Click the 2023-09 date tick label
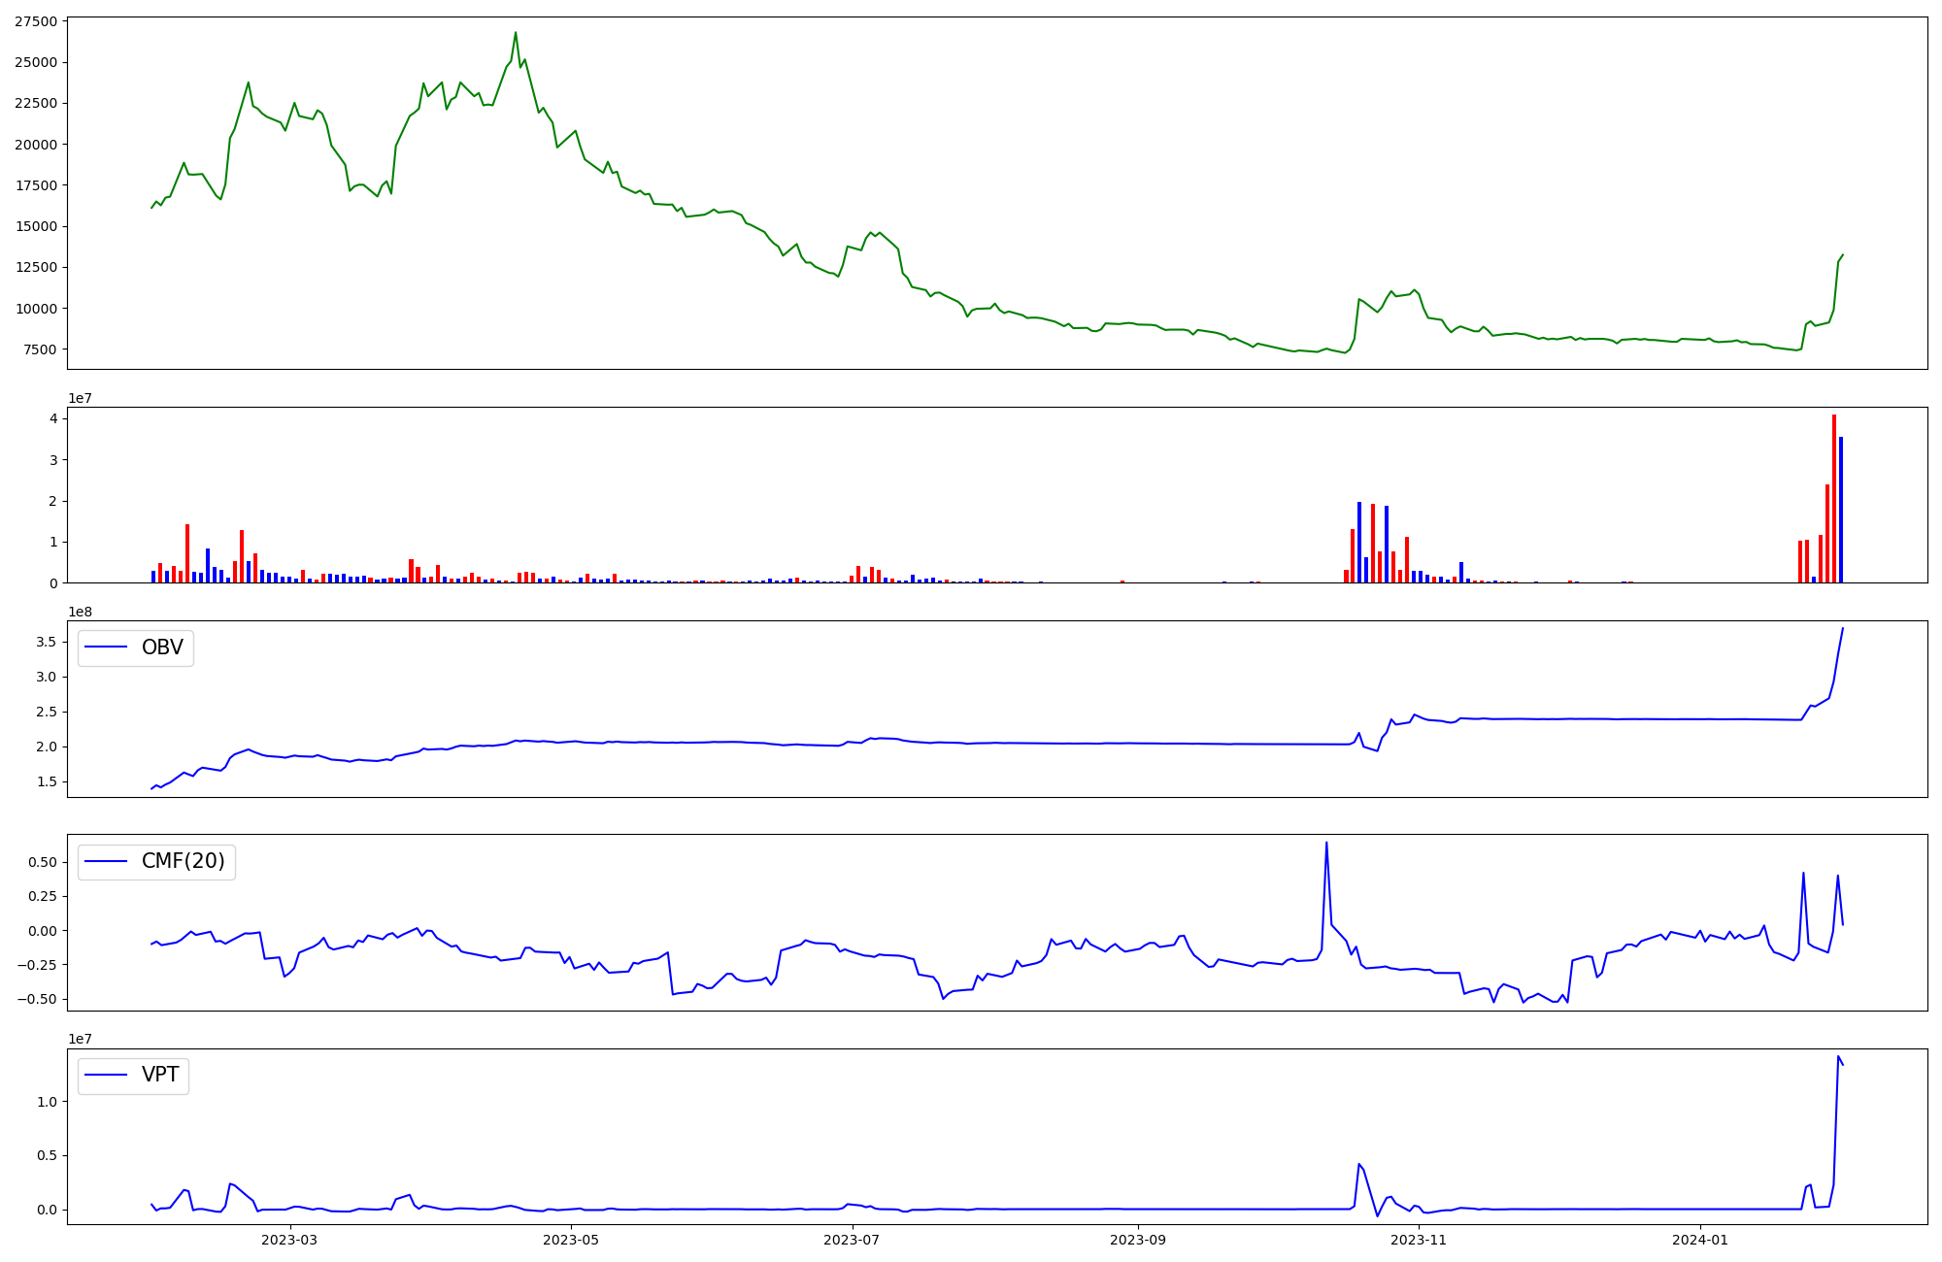 (1138, 1240)
